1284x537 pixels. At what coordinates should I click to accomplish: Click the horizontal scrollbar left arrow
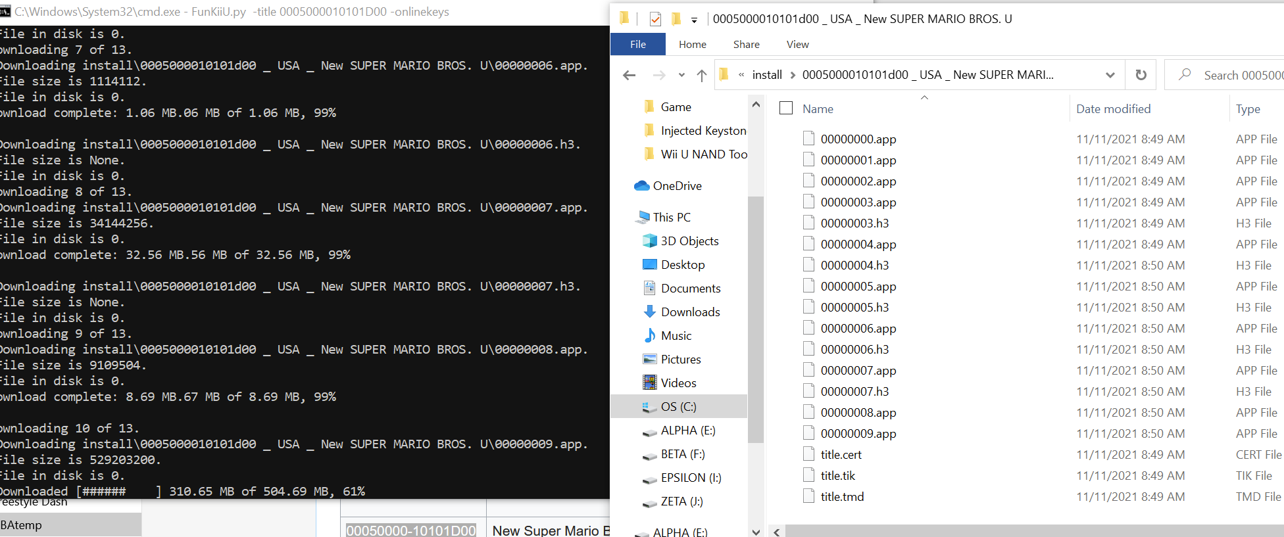coord(777,531)
